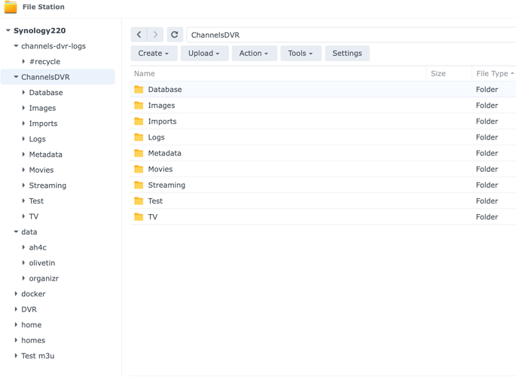Click the ChannelsDVR path field
This screenshot has width=516, height=377.
[351, 35]
